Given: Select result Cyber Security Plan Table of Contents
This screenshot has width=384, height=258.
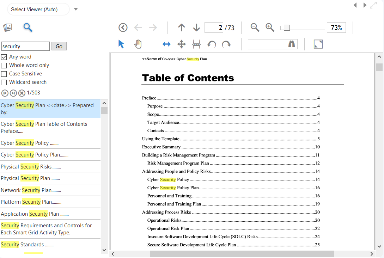Looking at the screenshot, I should point(50,128).
